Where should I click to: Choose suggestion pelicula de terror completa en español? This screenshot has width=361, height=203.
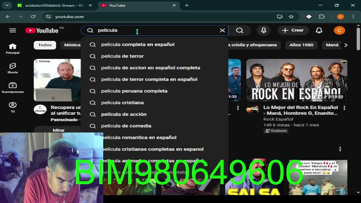pos(155,79)
